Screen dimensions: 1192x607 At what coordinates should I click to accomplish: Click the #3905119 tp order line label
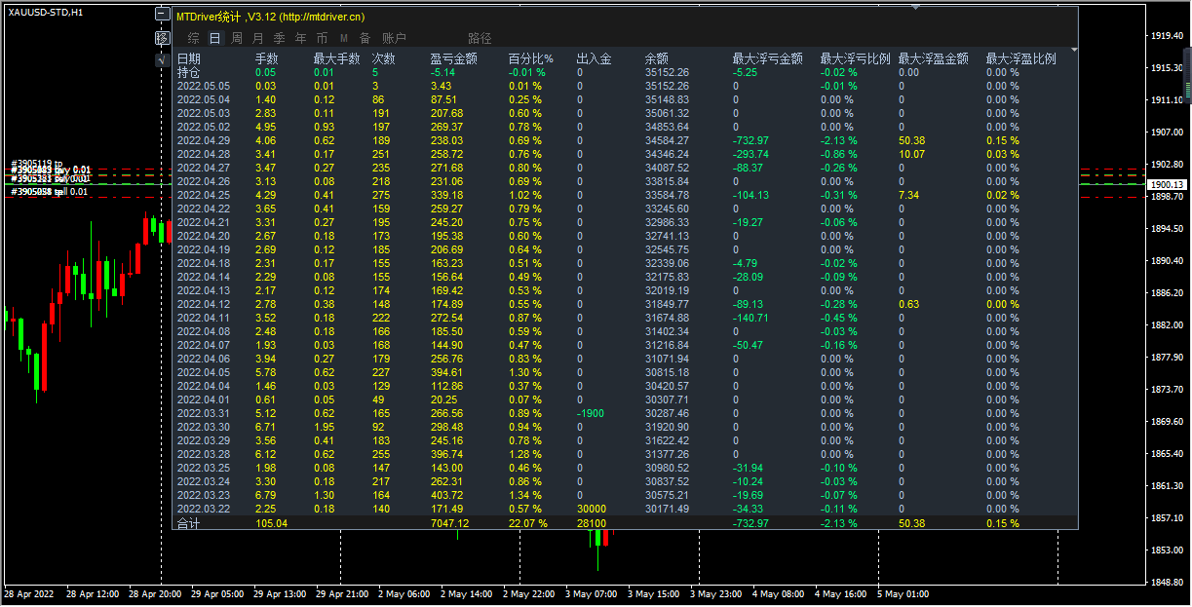tap(36, 164)
